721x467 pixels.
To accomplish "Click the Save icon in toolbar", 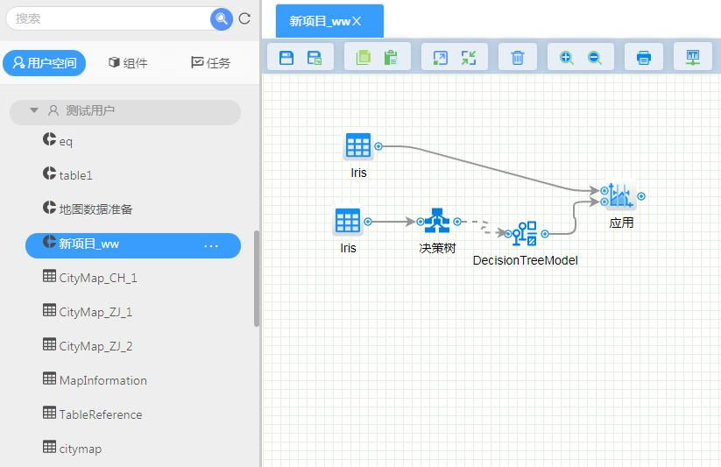I will (x=286, y=58).
